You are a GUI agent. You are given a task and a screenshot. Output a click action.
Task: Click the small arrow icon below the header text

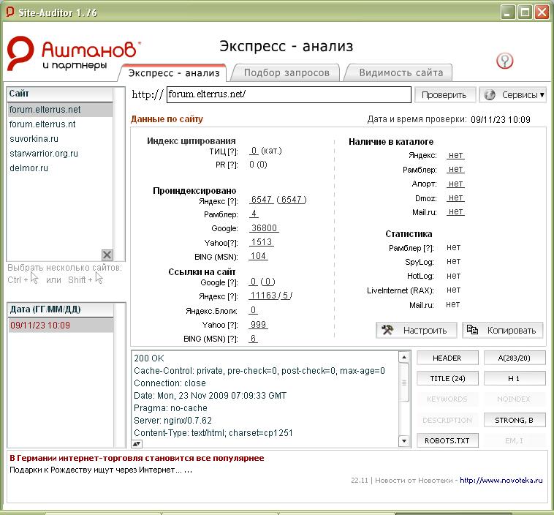click(x=137, y=443)
